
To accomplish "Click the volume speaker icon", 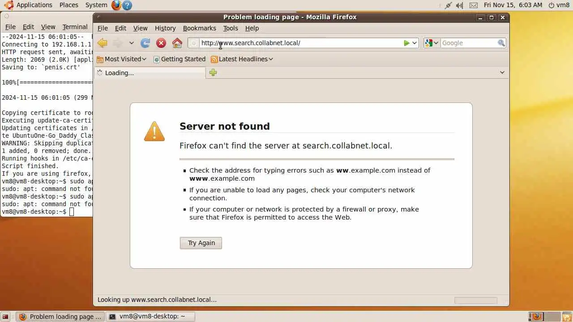I will point(460,5).
